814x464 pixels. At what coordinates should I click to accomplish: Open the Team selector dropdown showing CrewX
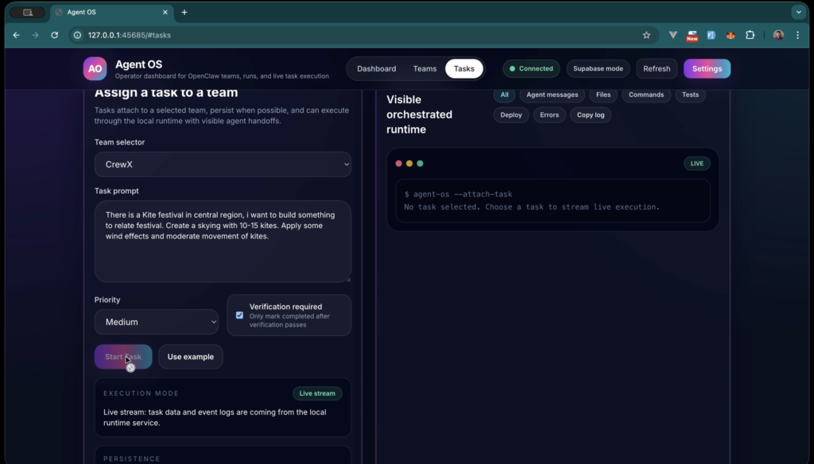(x=223, y=164)
